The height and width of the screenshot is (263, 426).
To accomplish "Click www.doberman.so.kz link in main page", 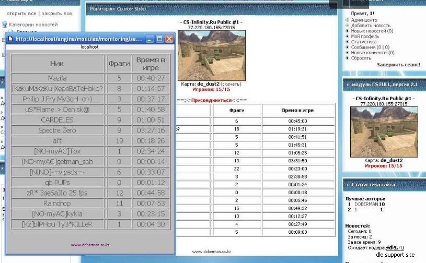I will 211,252.
